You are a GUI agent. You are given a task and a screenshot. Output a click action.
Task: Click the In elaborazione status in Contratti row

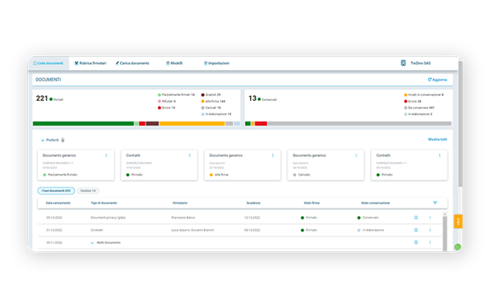click(371, 230)
